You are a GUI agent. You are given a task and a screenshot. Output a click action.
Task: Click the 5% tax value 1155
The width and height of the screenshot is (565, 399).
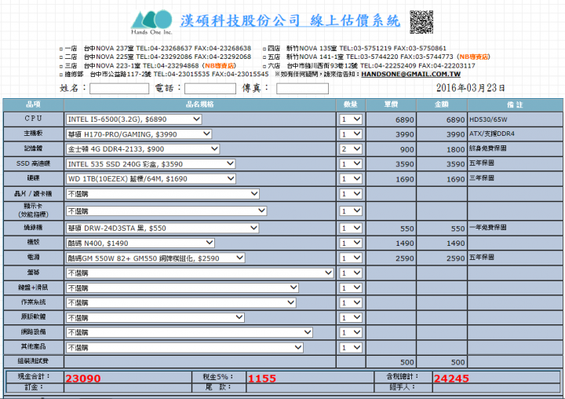262,378
